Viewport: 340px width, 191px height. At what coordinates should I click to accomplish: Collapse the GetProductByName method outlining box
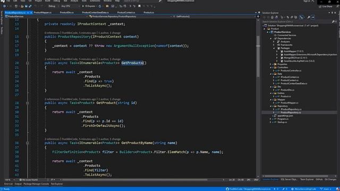28,143
